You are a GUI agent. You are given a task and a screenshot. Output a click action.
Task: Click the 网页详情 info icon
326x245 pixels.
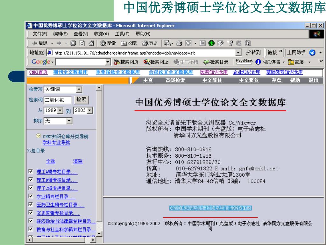(x=258, y=62)
